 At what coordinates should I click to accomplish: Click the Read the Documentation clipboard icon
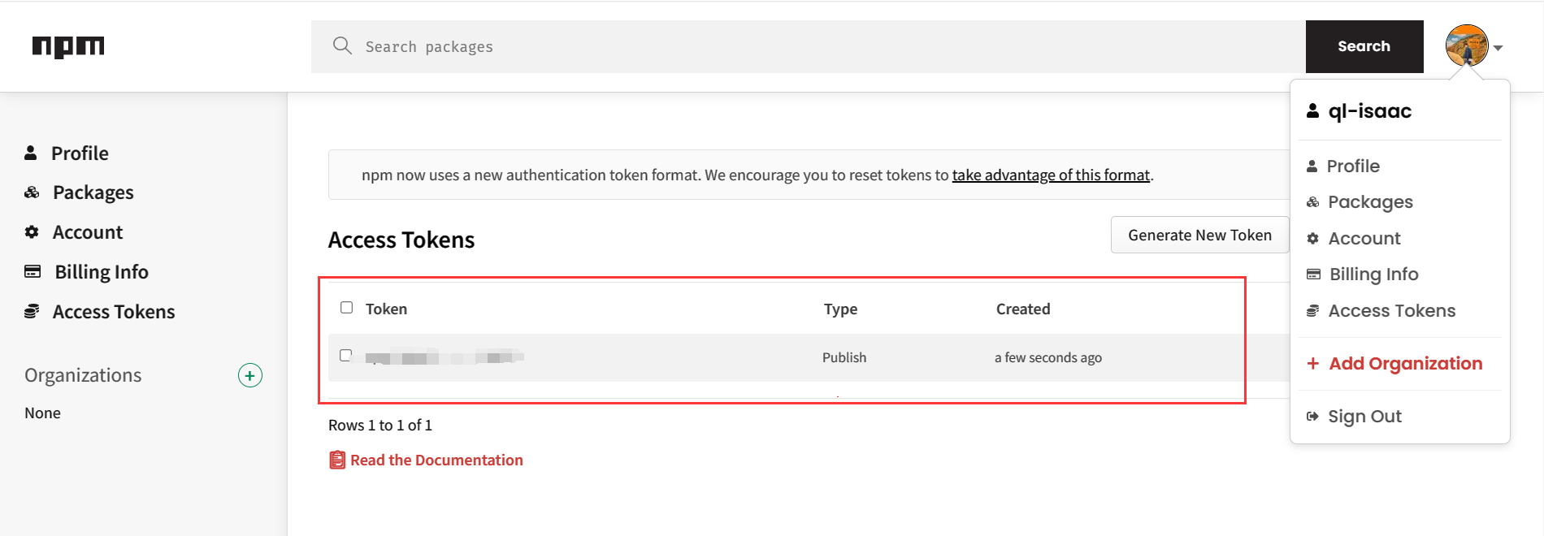pyautogui.click(x=337, y=460)
